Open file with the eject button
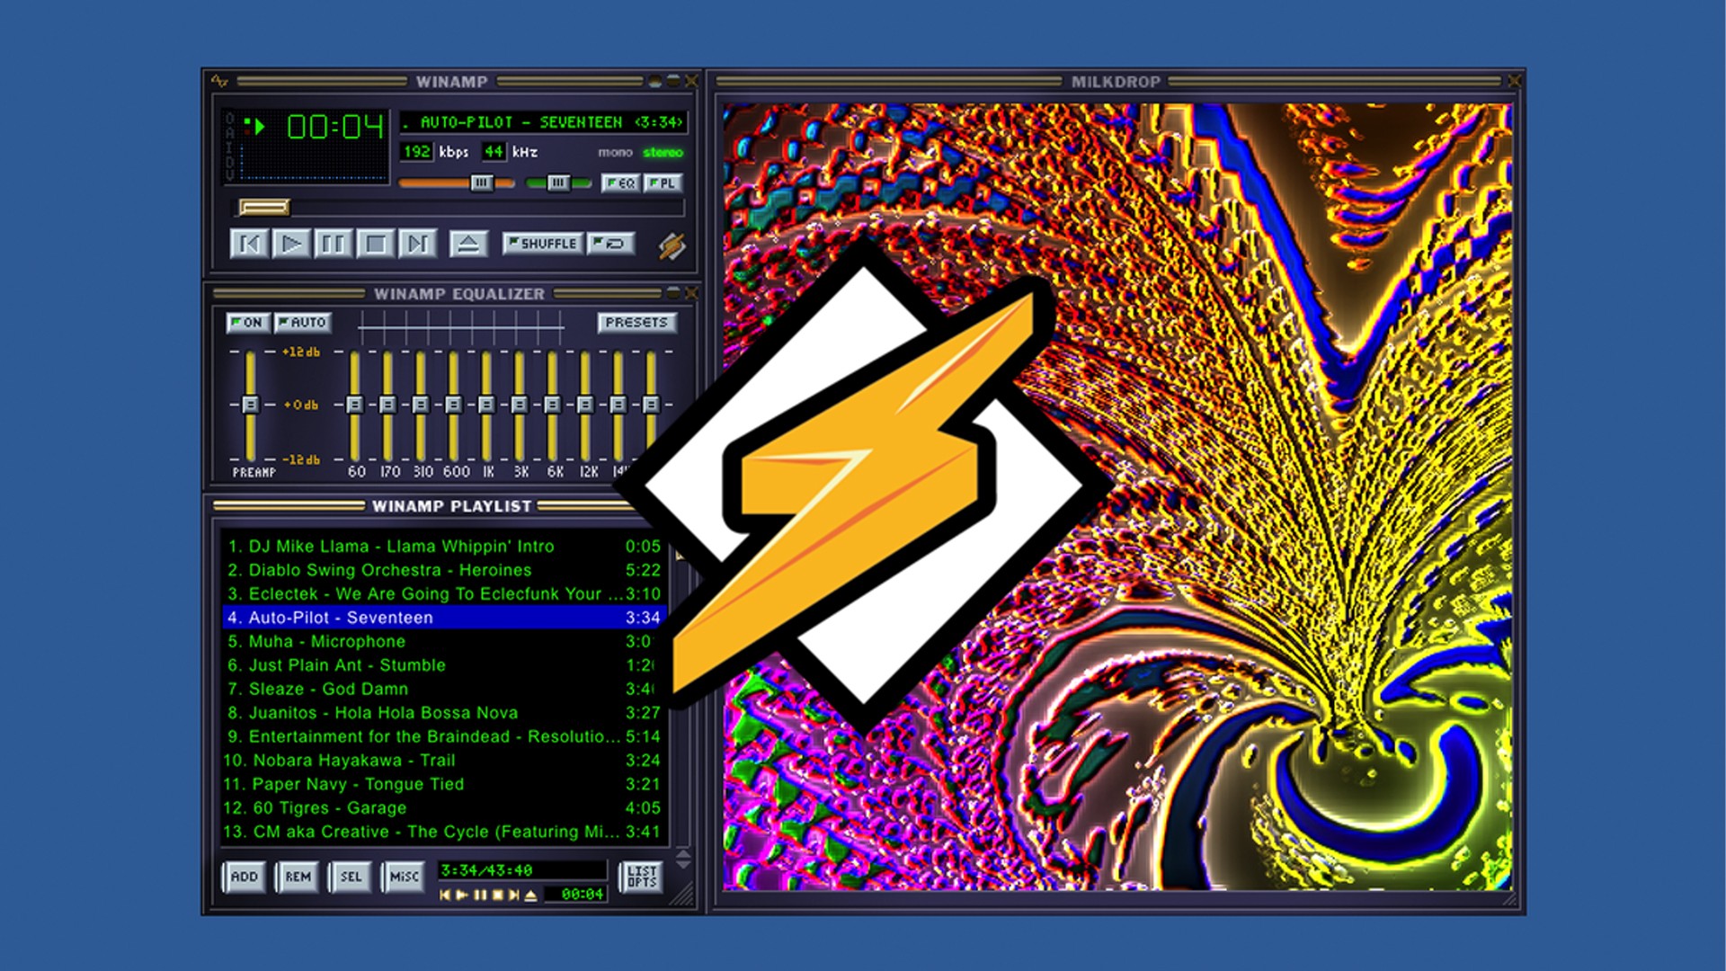The image size is (1726, 971). (468, 244)
